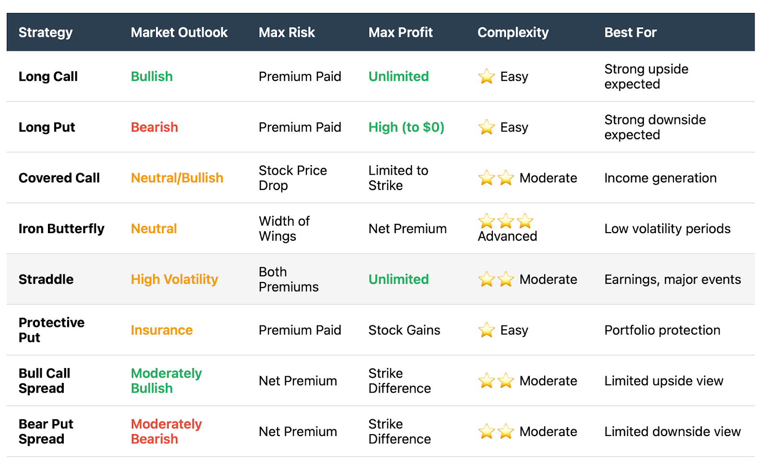Click the star icon in Protective Put row
Image resolution: width=767 pixels, height=459 pixels.
coord(486,330)
